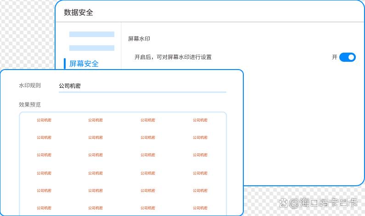365x216 pixels.
Task: Click the 屏幕水印 section heading
Action: pos(139,39)
